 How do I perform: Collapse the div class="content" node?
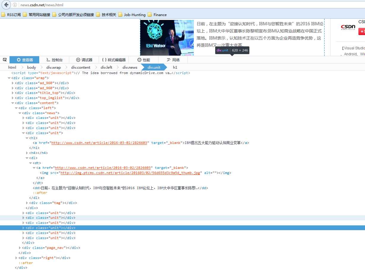[13, 103]
